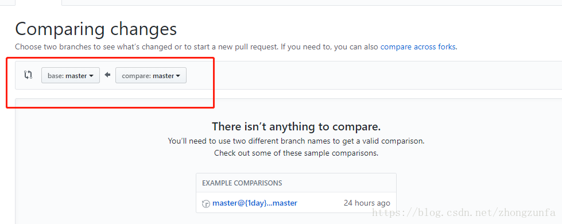The width and height of the screenshot is (562, 224).
Task: Click the avatar icon beside master@{1day}
Action: point(206,203)
